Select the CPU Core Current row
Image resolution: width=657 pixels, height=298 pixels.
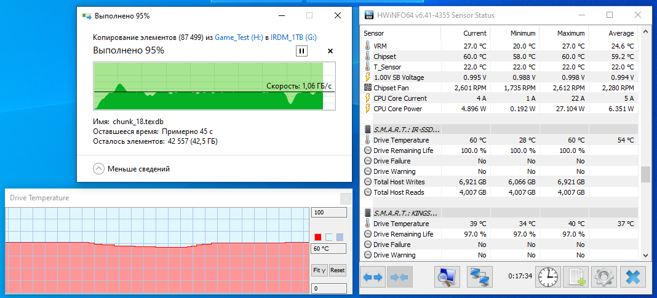pos(500,98)
